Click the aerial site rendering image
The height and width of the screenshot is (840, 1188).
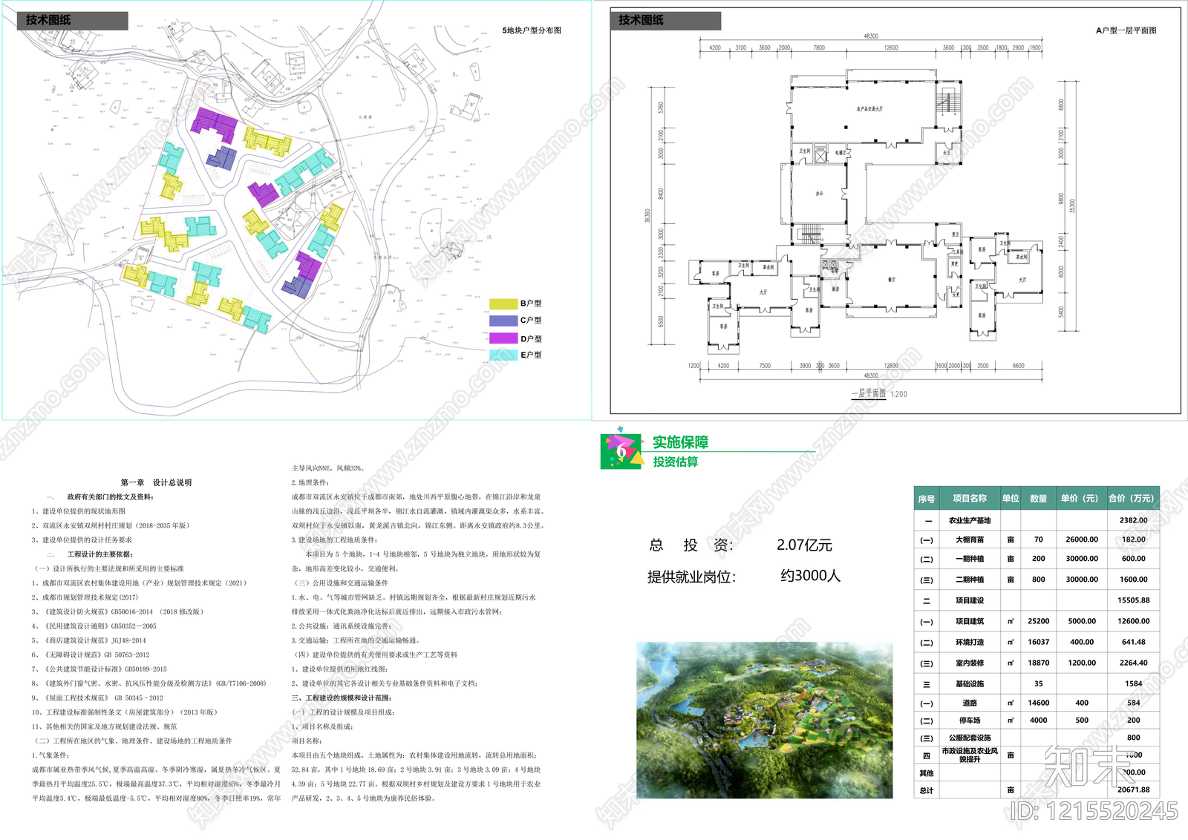(764, 720)
